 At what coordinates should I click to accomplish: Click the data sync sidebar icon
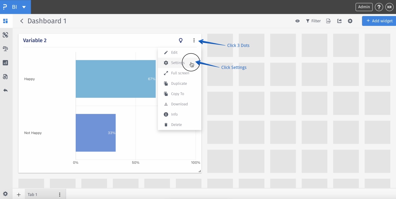coord(5,76)
